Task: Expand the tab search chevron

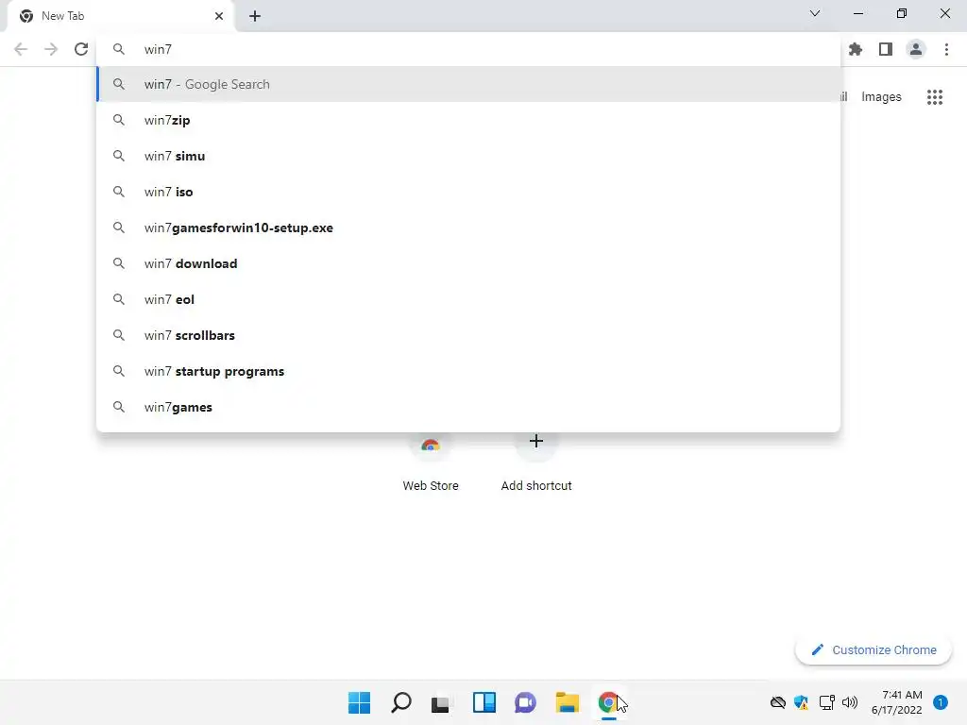Action: pyautogui.click(x=815, y=13)
